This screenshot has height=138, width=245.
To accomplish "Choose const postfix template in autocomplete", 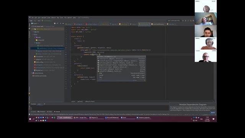I will coord(121,75).
